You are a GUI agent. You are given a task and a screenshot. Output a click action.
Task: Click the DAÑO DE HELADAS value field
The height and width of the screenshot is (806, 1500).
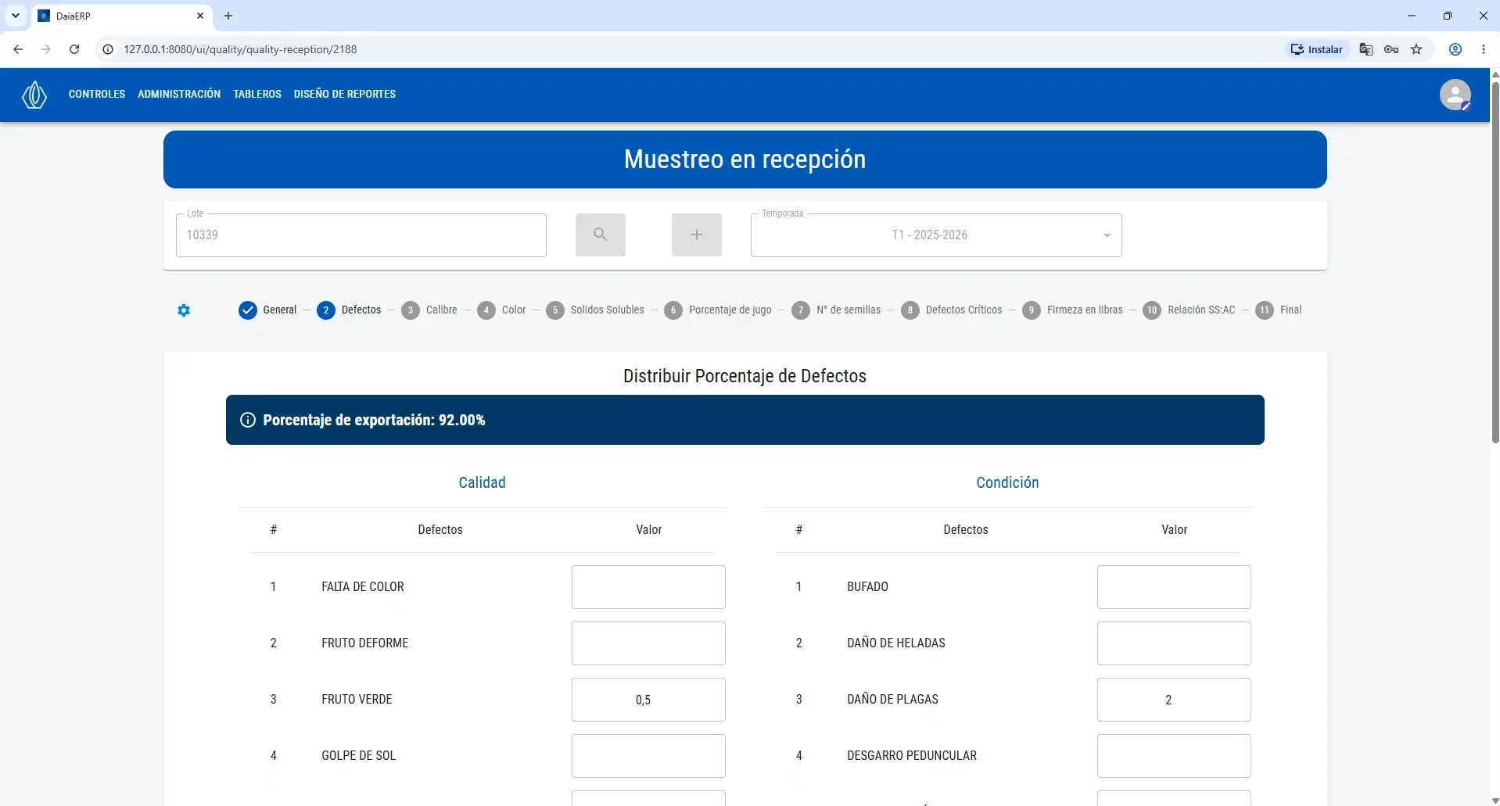[1174, 643]
